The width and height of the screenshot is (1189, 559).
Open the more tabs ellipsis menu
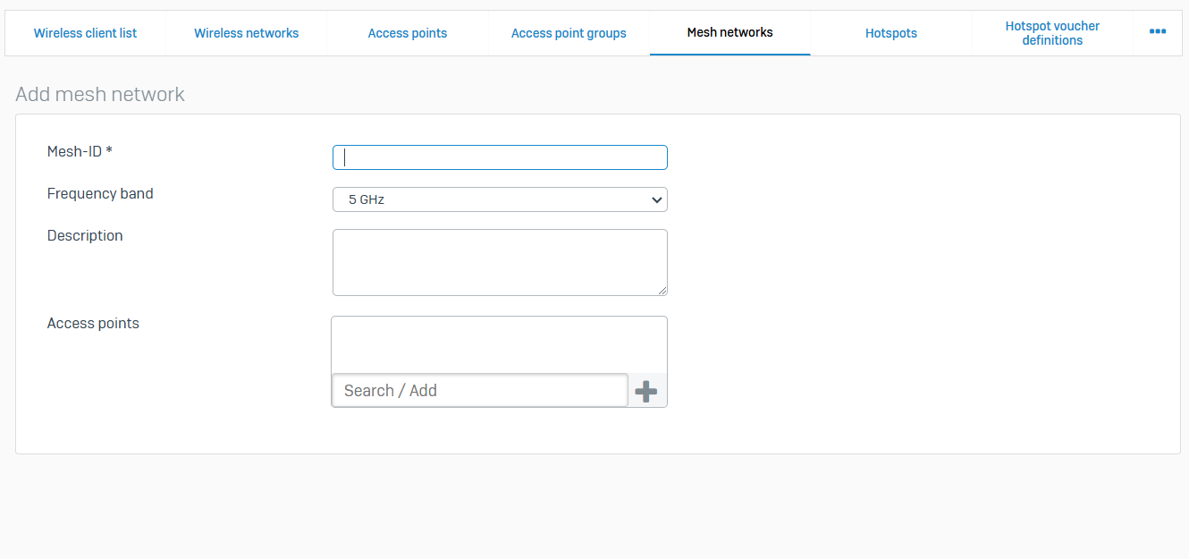point(1157,32)
